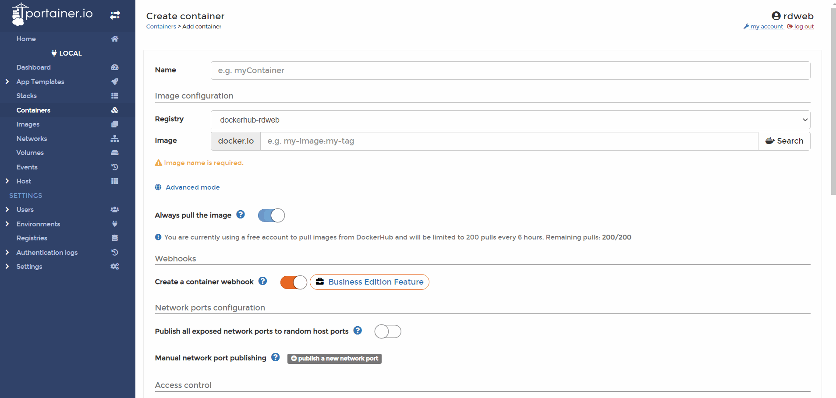Open Users via the group icon
Viewport: 836px width, 398px height.
click(x=114, y=209)
